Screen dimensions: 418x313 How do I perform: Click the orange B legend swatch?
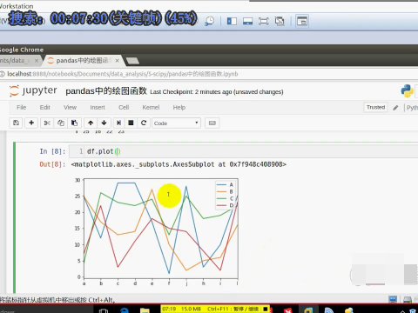(x=221, y=191)
